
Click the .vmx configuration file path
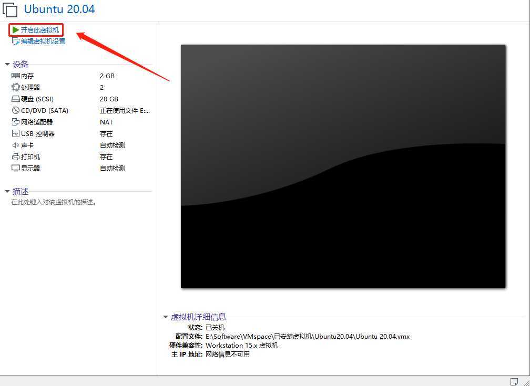308,336
